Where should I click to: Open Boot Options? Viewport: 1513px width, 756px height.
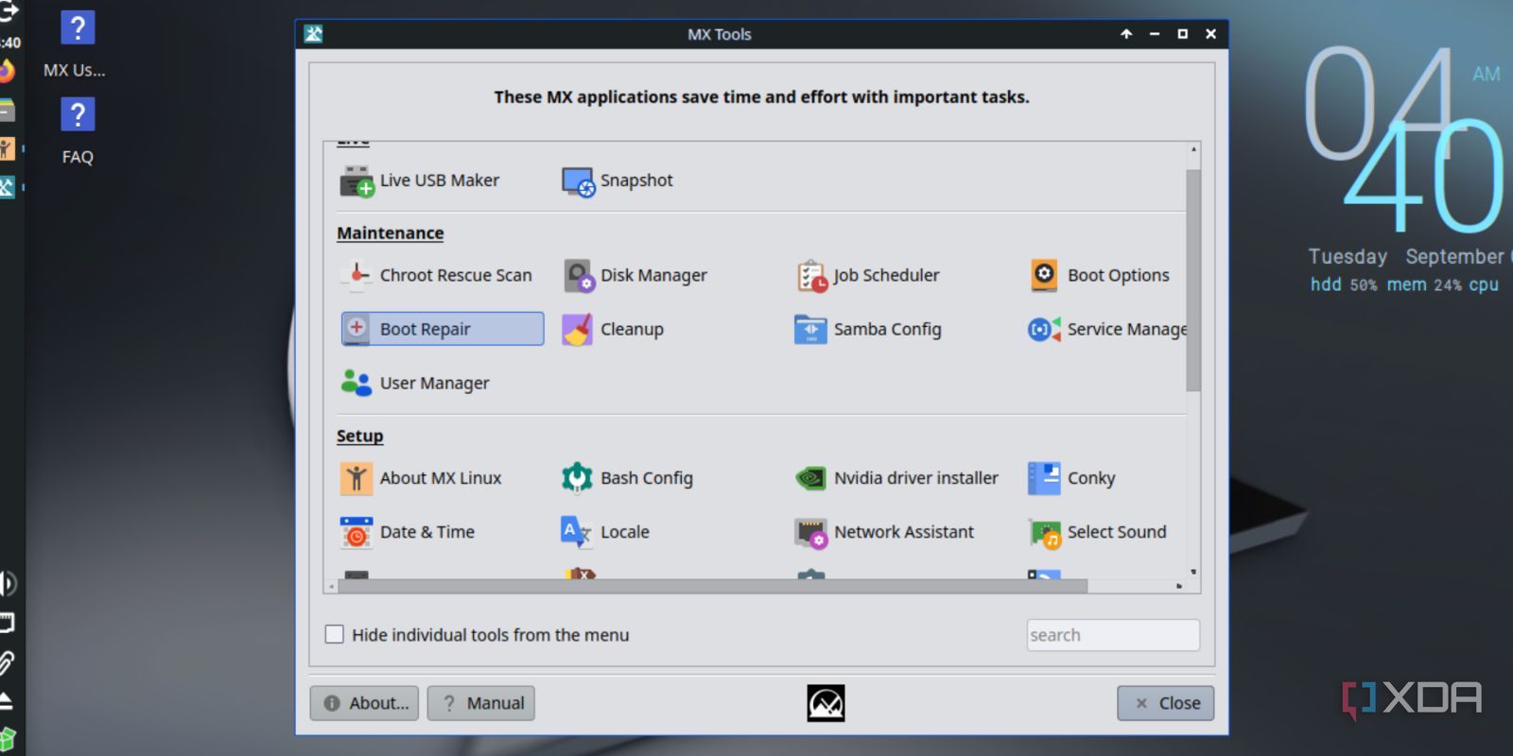coord(1100,275)
